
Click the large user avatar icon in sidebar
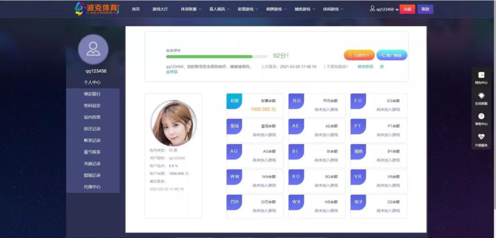(x=93, y=49)
